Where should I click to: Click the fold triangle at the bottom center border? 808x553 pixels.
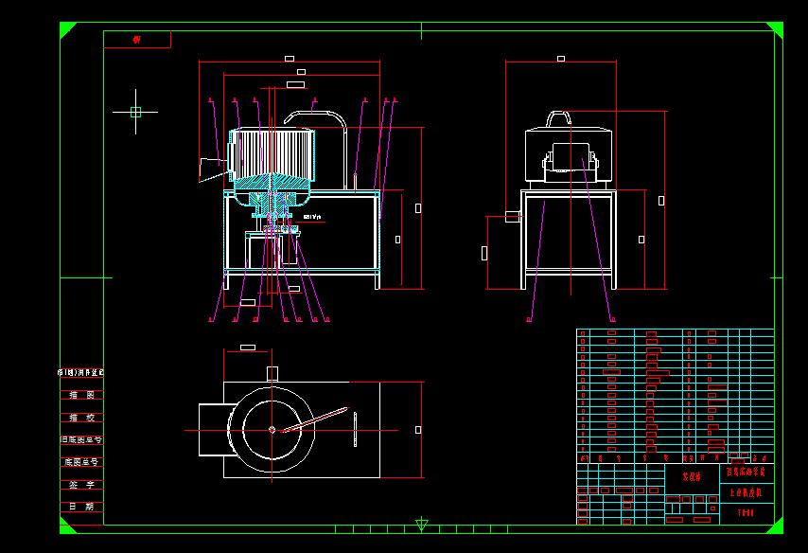coord(423,522)
